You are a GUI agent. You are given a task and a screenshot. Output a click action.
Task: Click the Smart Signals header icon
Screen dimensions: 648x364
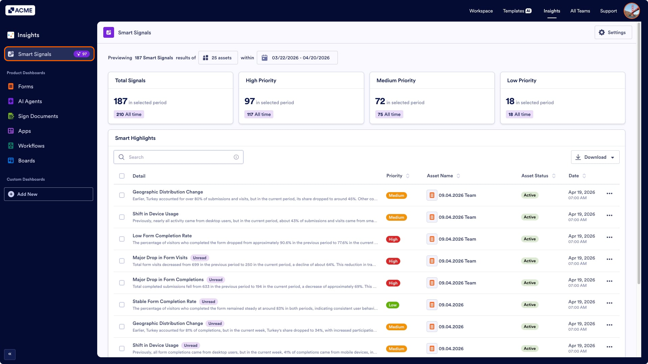click(x=109, y=32)
